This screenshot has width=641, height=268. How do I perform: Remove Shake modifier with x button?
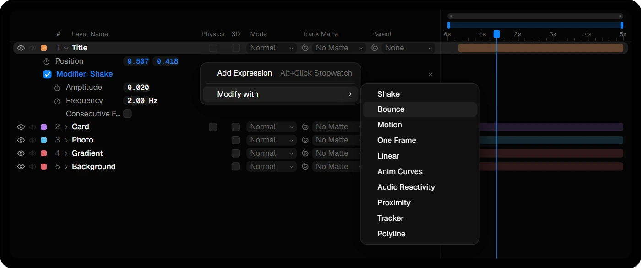click(x=430, y=74)
